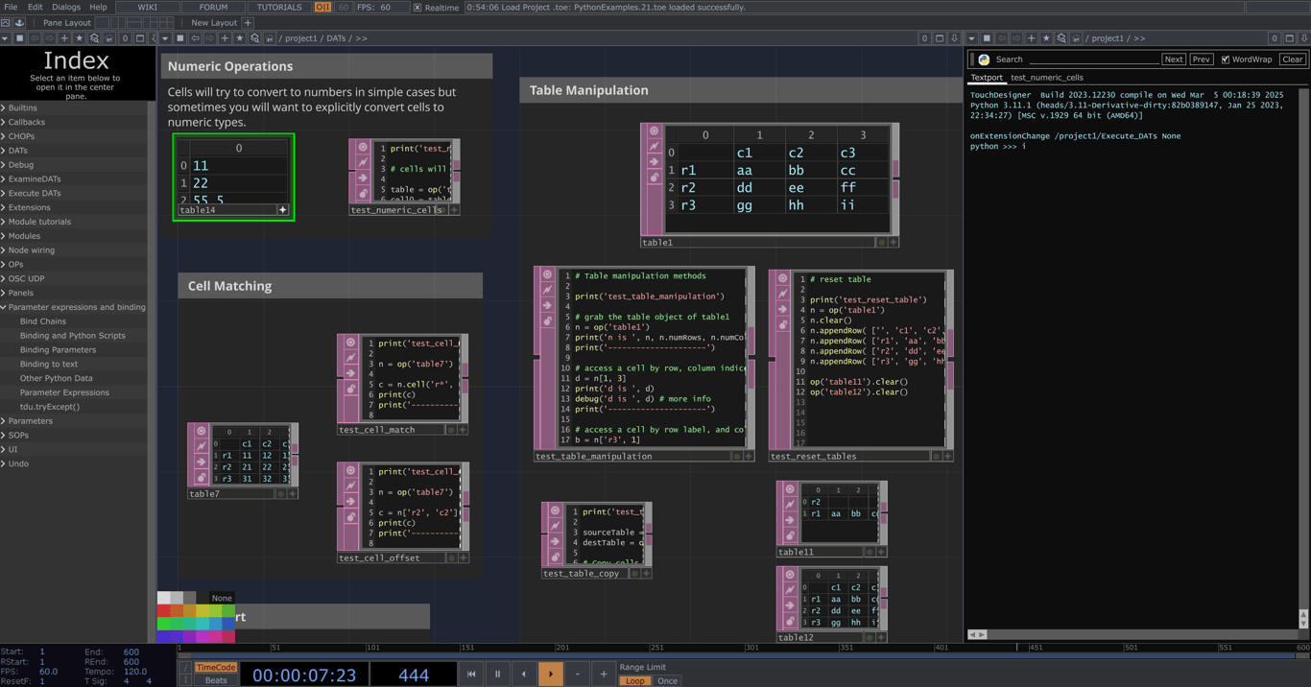
Task: Click the parent network home arrow icon
Action: [x=271, y=38]
